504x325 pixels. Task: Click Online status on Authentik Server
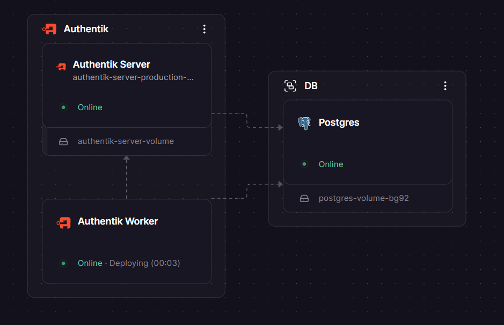(90, 107)
